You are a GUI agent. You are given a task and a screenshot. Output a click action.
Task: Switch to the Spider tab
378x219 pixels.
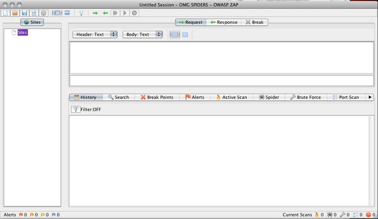tap(269, 97)
